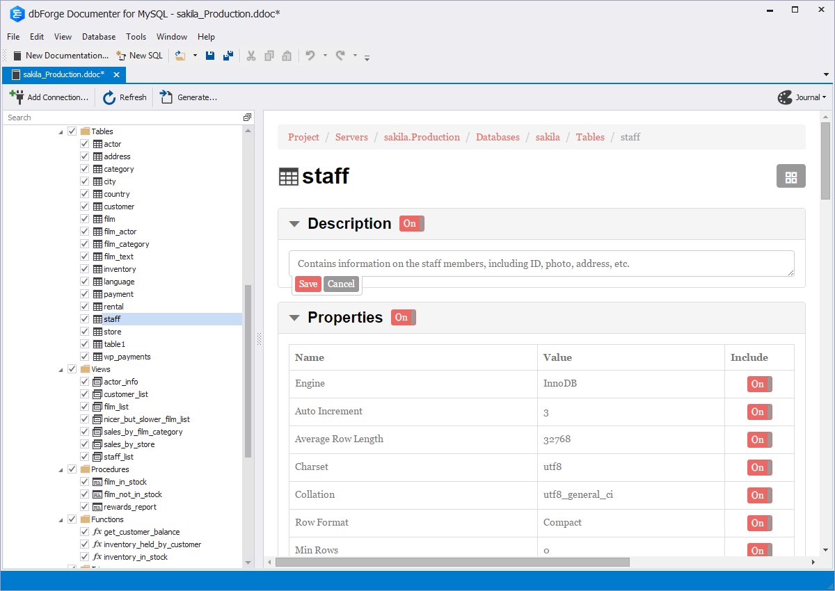Click the Refresh icon

pos(109,97)
